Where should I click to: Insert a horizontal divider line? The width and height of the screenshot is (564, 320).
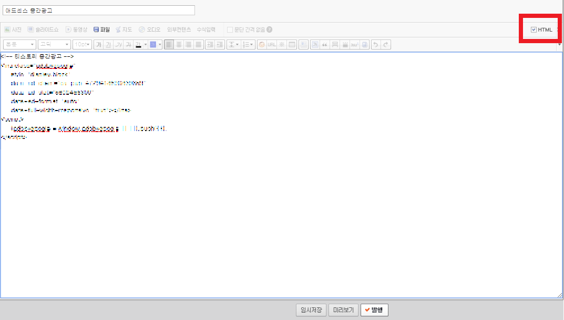(335, 44)
